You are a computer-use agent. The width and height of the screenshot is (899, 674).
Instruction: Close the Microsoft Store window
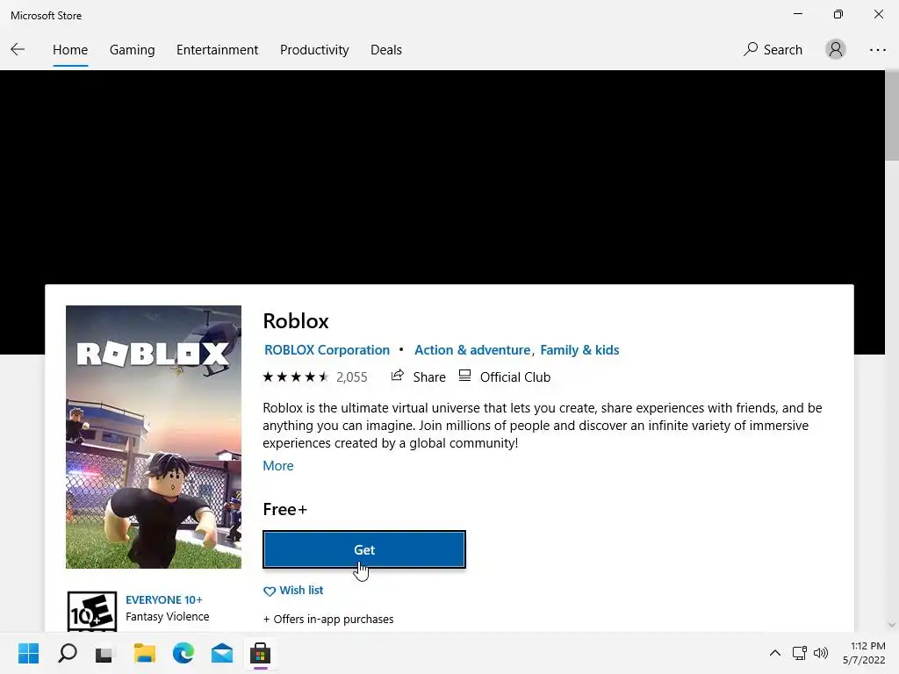click(878, 14)
